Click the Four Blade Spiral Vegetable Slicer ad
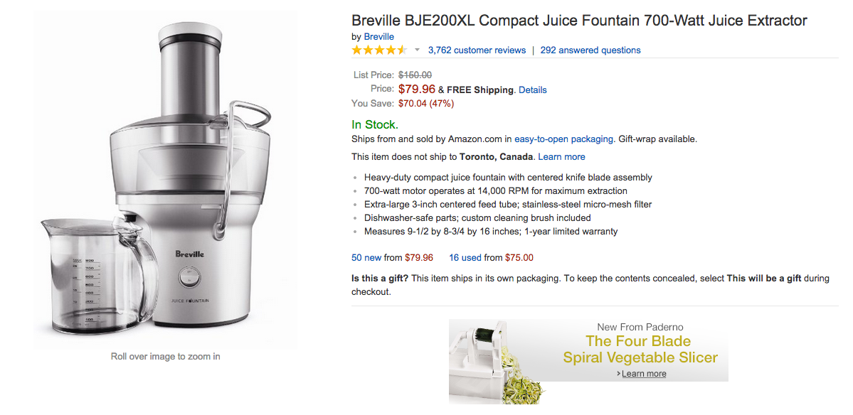Image resolution: width=853 pixels, height=415 pixels. (639, 350)
